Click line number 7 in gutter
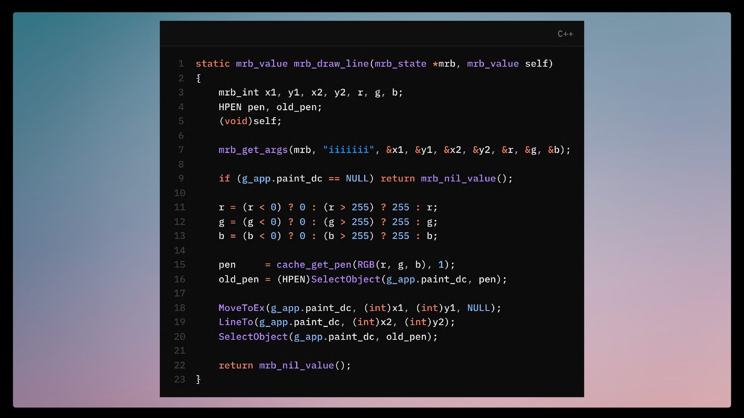Image resolution: width=744 pixels, height=418 pixels. 181,150
